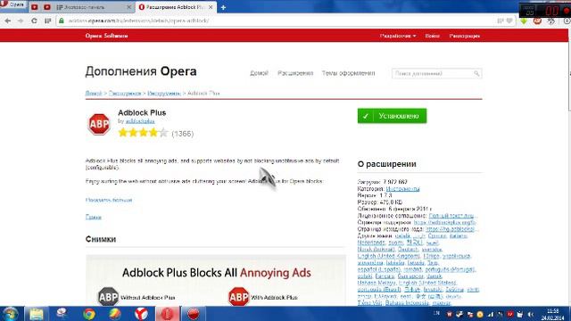Close the Adblock Plus extension tab

tap(211, 7)
